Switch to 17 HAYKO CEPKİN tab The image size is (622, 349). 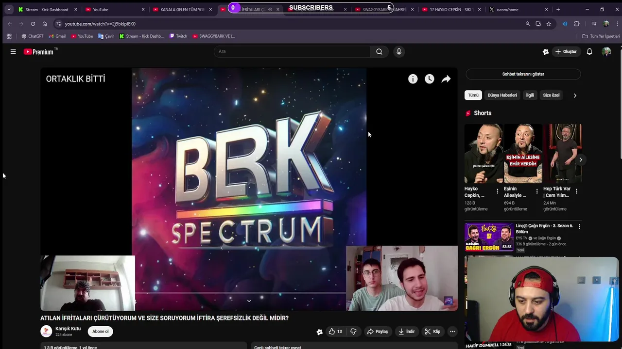point(452,10)
